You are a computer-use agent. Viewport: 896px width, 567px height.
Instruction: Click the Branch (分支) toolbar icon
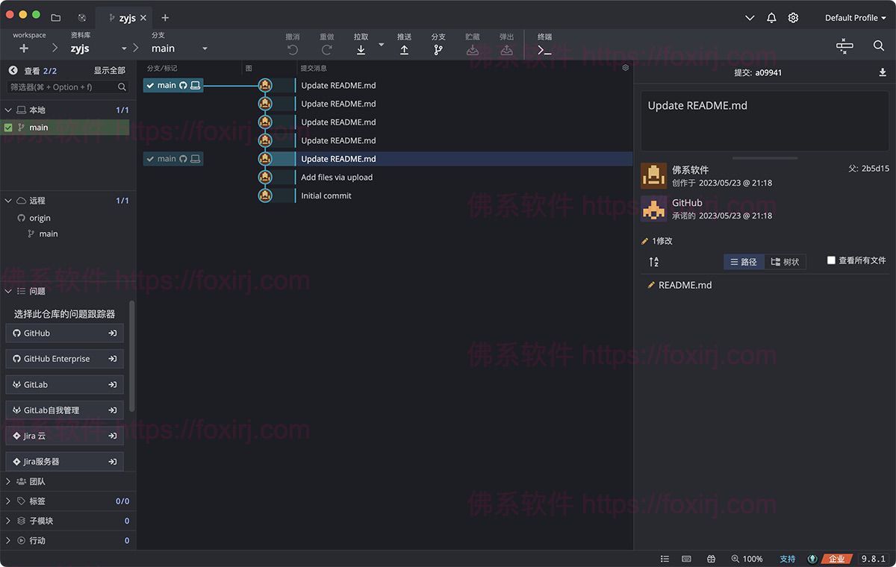tap(438, 50)
